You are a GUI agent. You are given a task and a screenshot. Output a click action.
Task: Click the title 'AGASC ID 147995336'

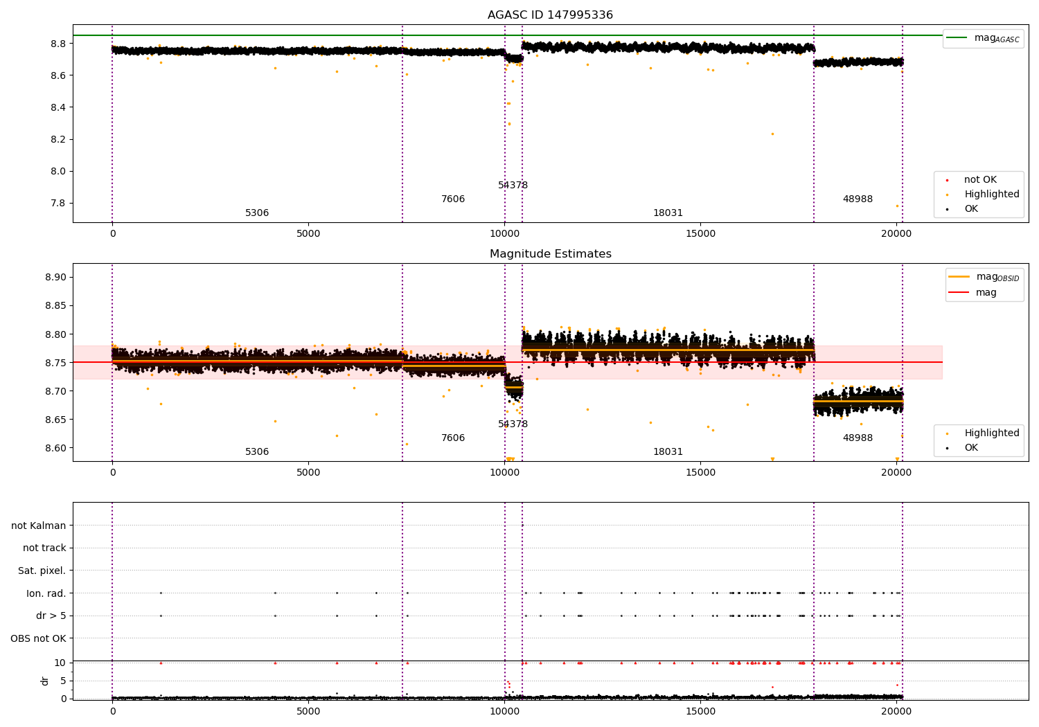[x=550, y=15]
